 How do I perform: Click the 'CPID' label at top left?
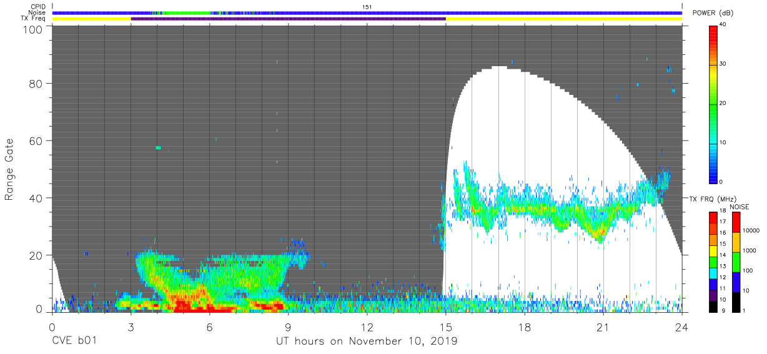coord(38,7)
